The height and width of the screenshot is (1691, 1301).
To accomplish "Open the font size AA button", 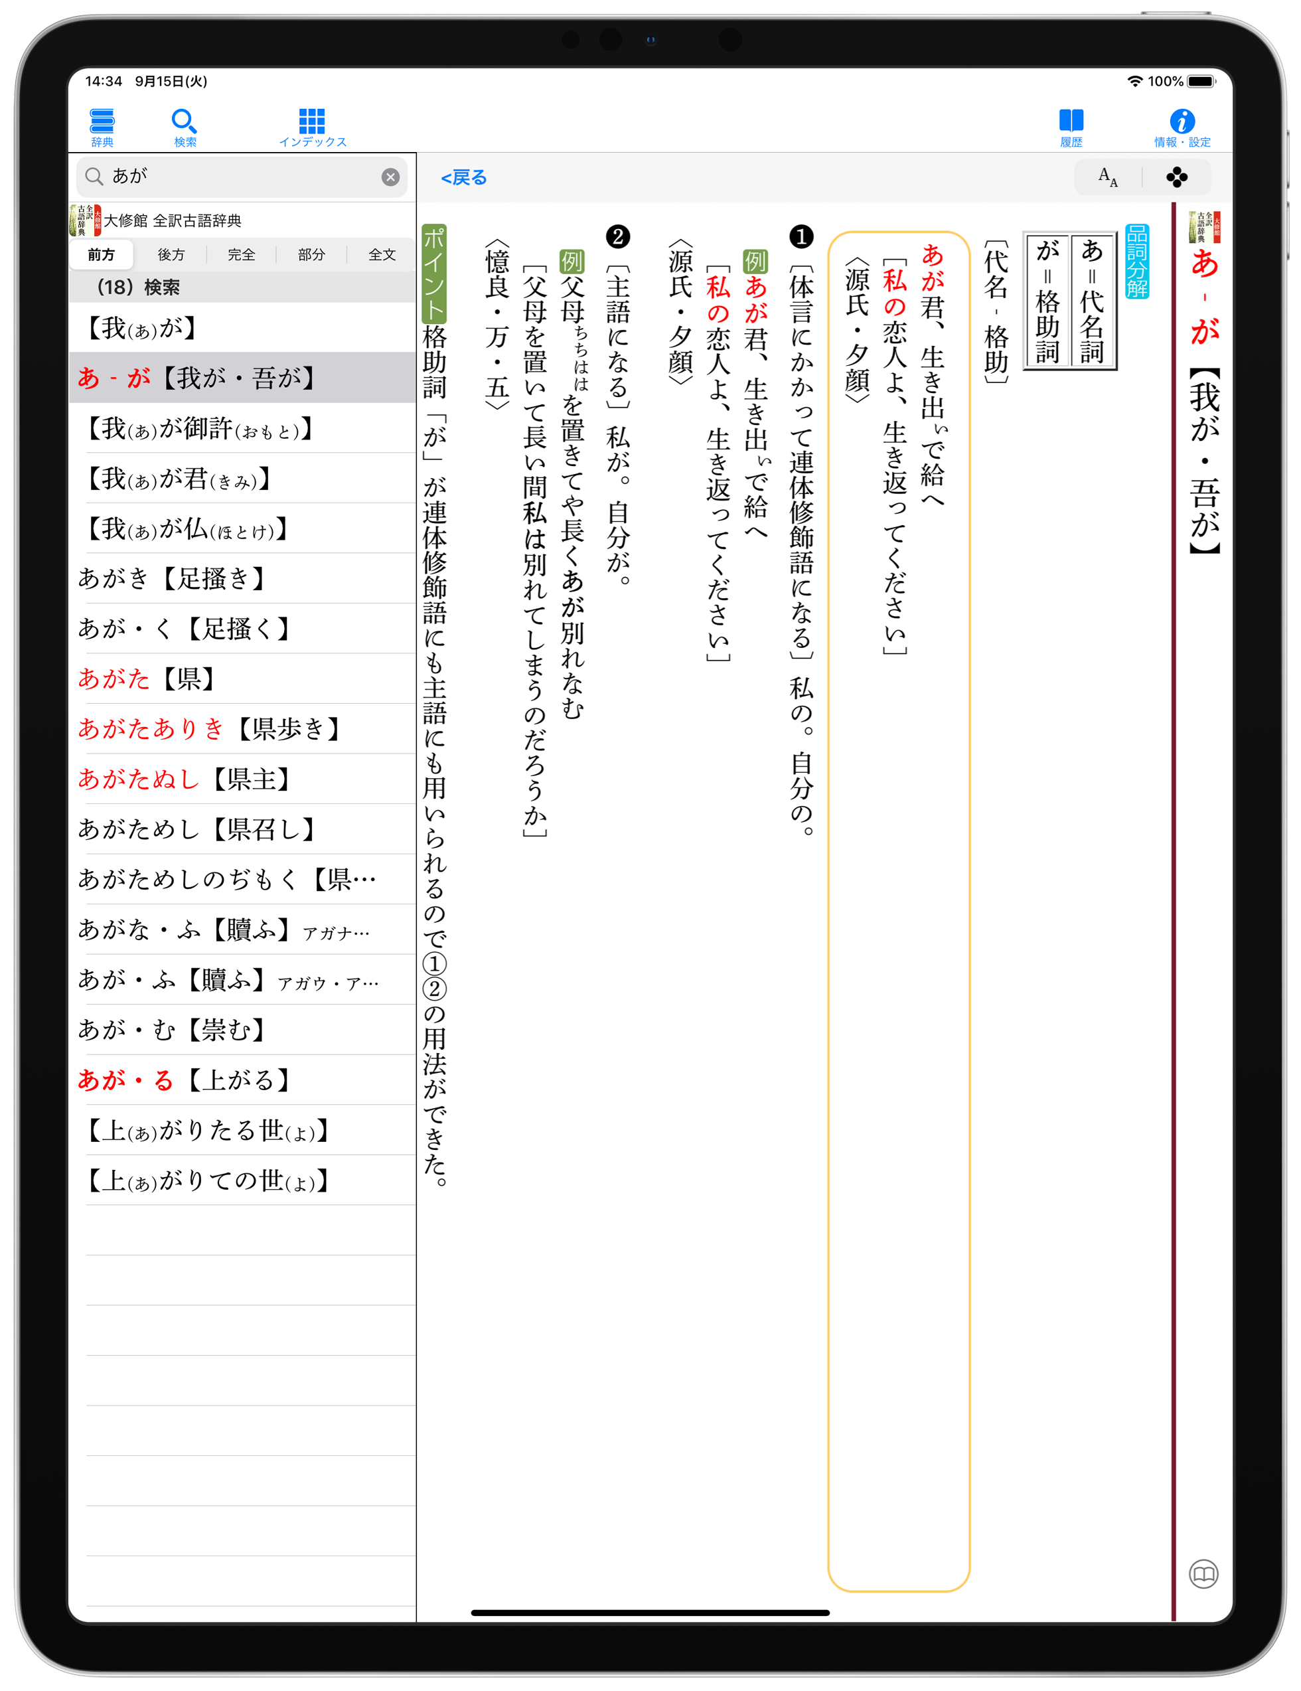I will pyautogui.click(x=1109, y=177).
